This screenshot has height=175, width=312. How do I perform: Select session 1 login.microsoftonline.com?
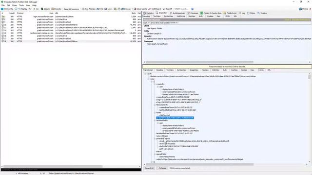pyautogui.click(x=71, y=17)
